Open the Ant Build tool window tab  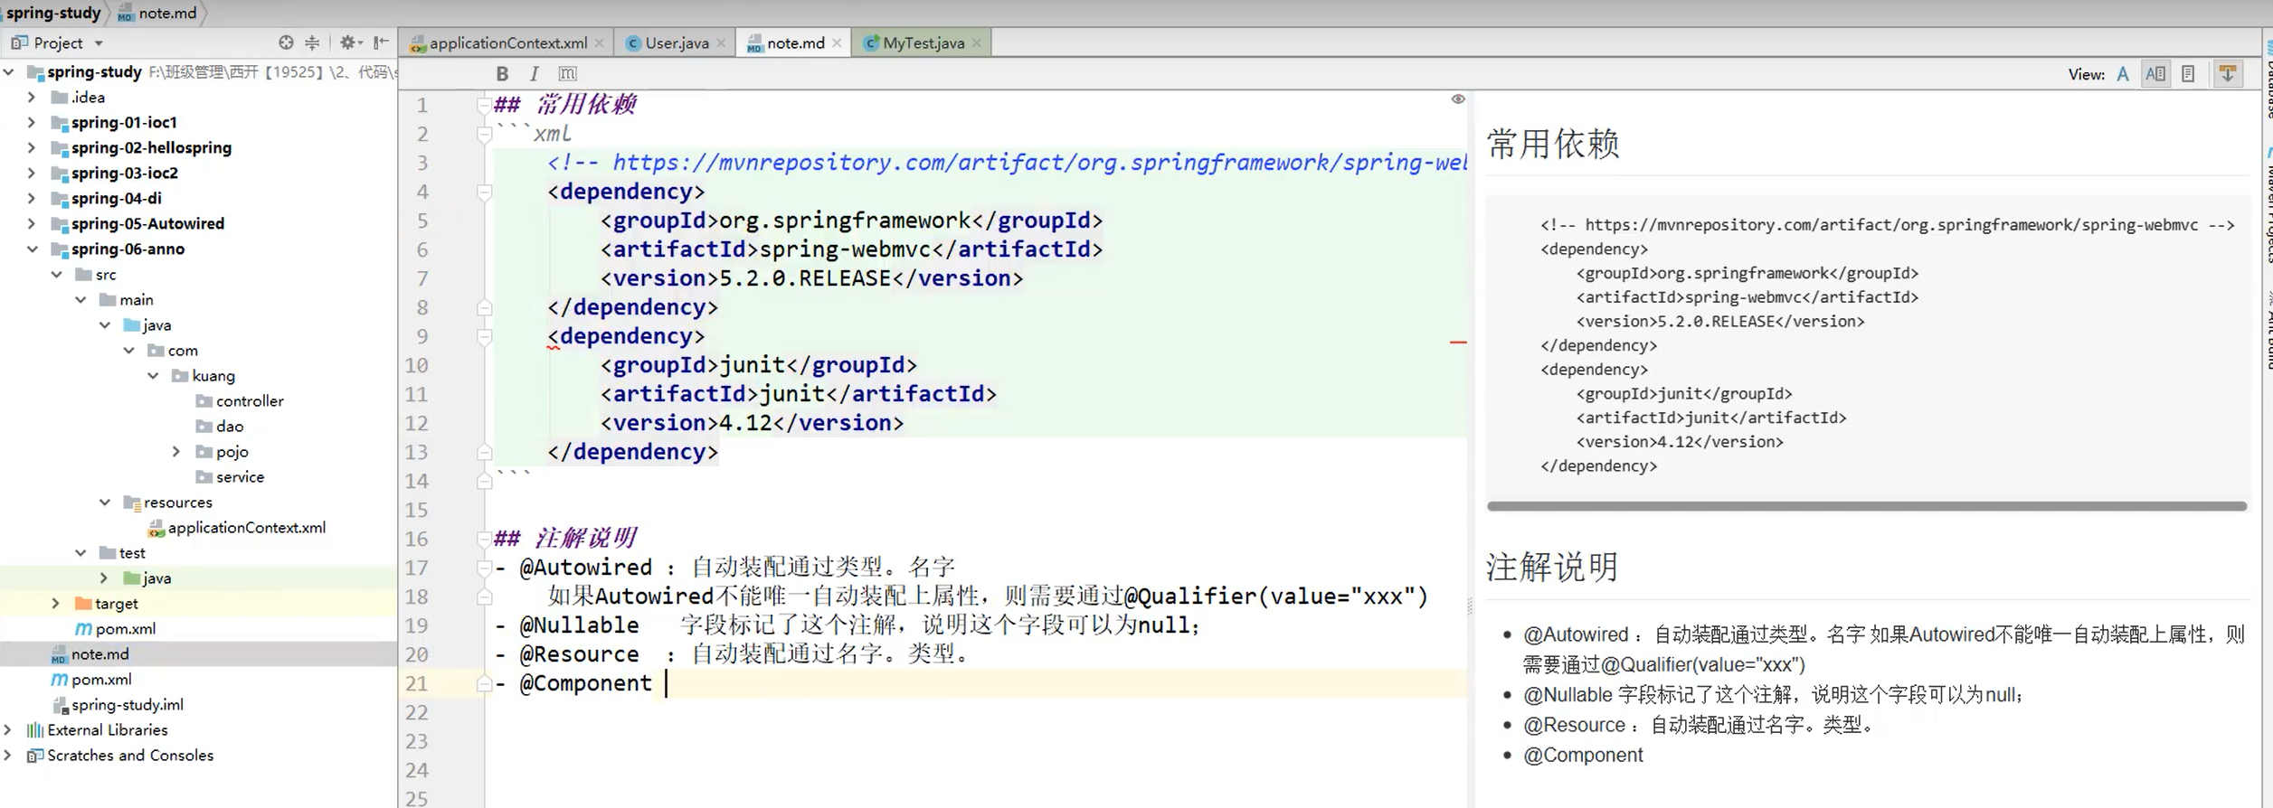[2268, 329]
